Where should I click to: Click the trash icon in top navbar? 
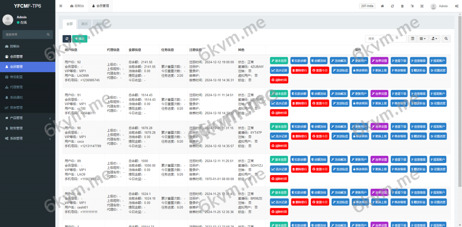pos(402,6)
